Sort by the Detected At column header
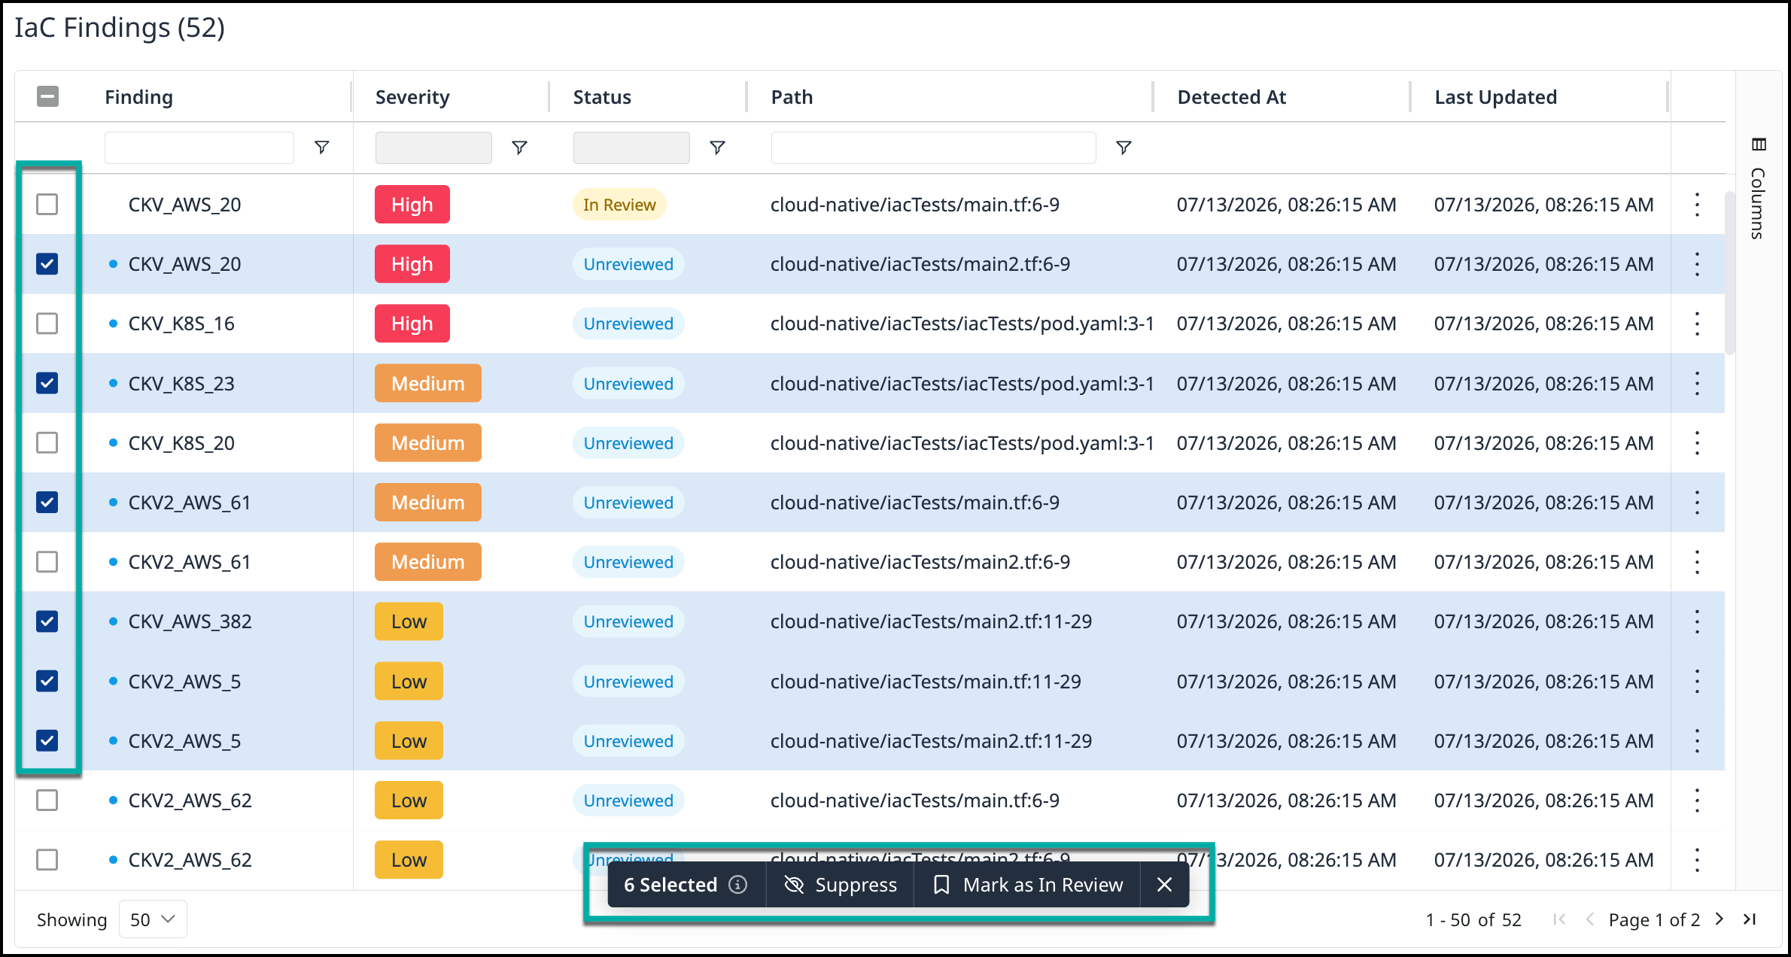The width and height of the screenshot is (1791, 957). click(x=1231, y=97)
